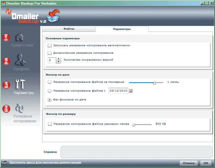Click the 500 КБ value text

(161, 124)
